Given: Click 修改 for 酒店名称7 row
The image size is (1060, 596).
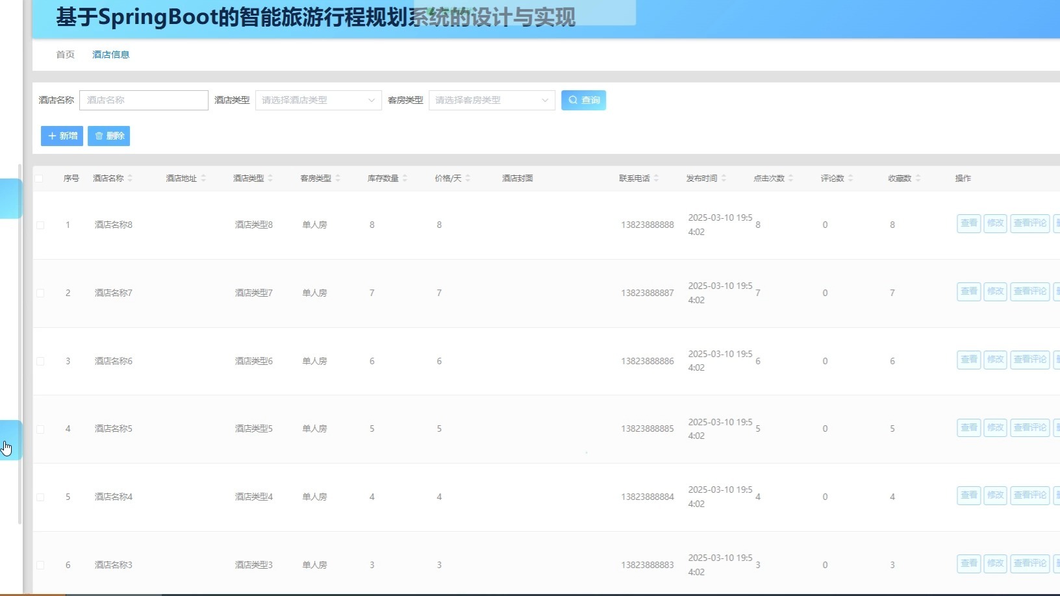Looking at the screenshot, I should click(995, 292).
